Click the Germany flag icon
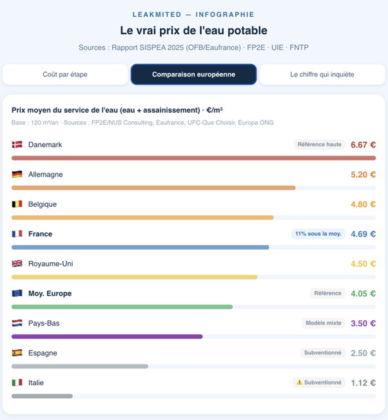The height and width of the screenshot is (420, 388). click(x=17, y=175)
